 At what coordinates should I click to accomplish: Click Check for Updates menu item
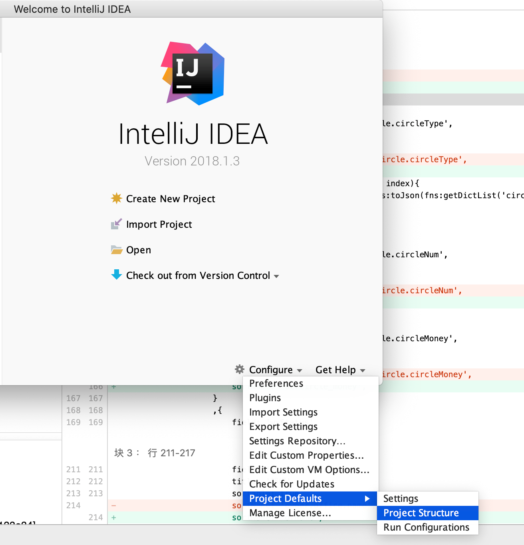pos(292,484)
